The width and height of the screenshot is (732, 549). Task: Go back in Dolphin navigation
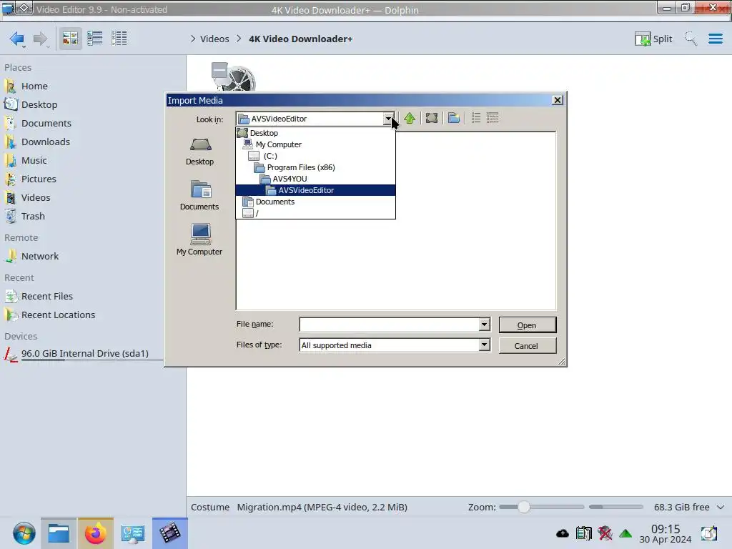click(17, 39)
